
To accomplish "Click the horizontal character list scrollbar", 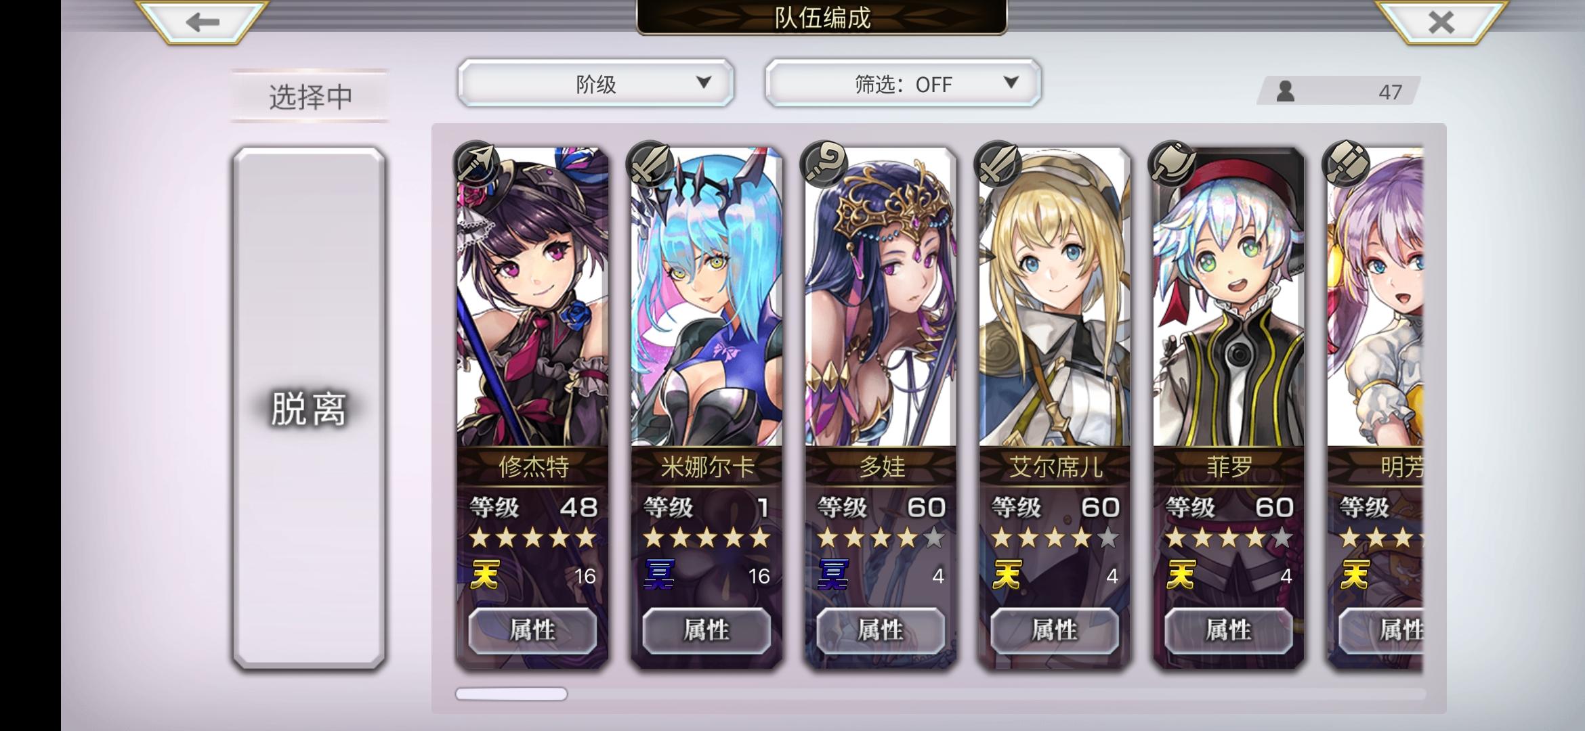I will pyautogui.click(x=940, y=694).
